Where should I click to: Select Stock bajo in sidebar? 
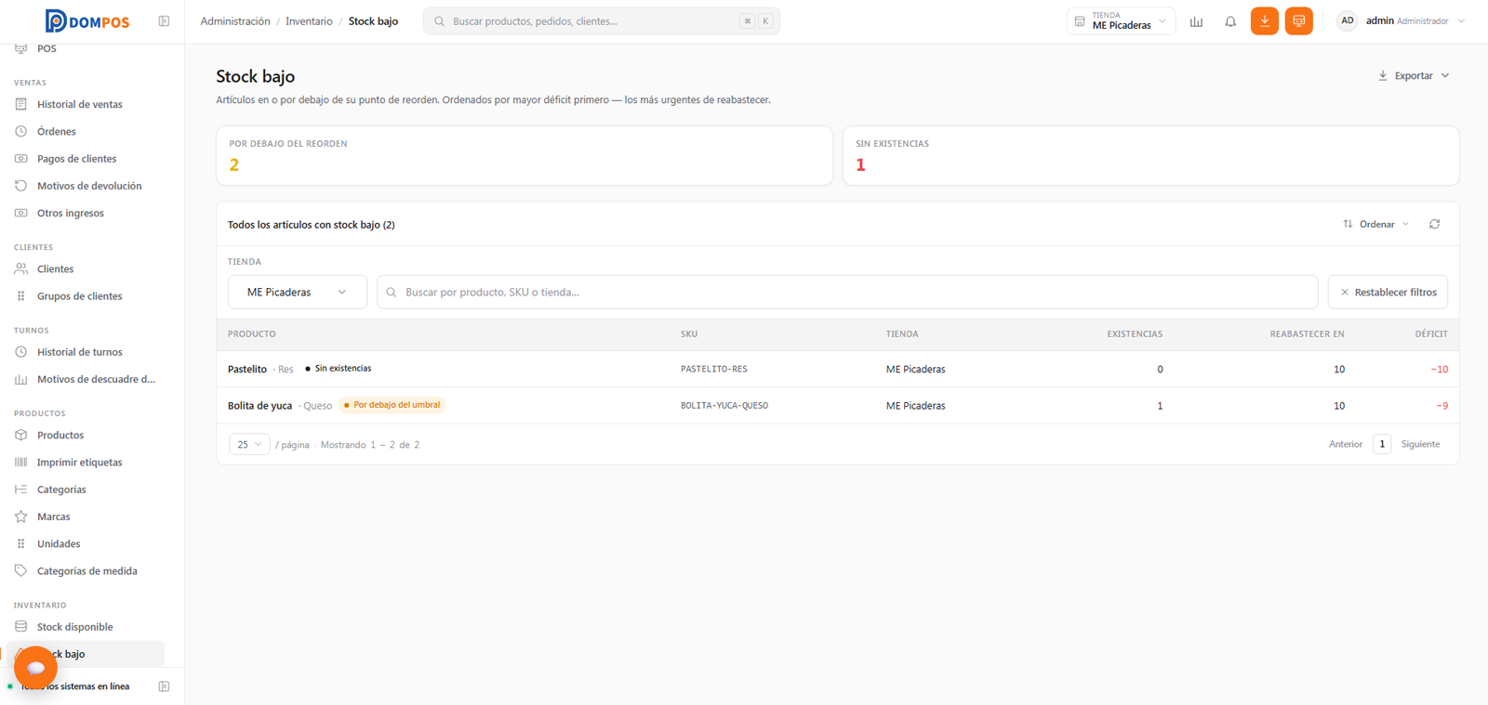[86, 654]
